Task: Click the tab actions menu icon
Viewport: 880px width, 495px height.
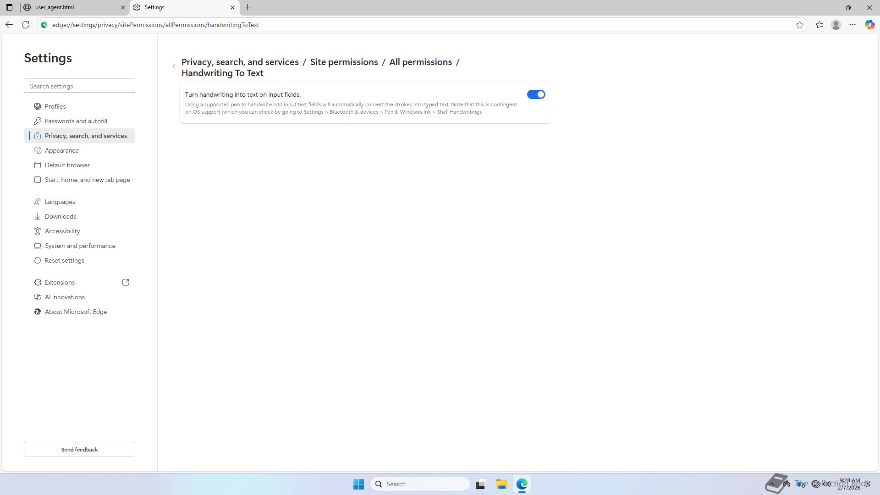Action: pos(9,7)
